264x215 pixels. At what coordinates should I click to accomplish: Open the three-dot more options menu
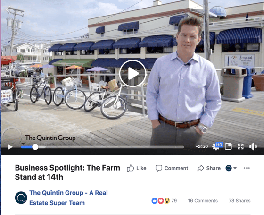tap(247, 168)
